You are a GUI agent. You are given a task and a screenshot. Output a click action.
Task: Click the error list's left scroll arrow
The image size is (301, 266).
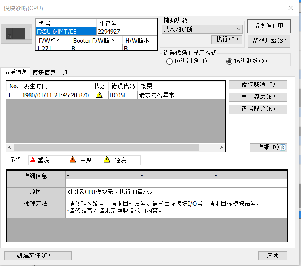pyautogui.click(x=10, y=147)
